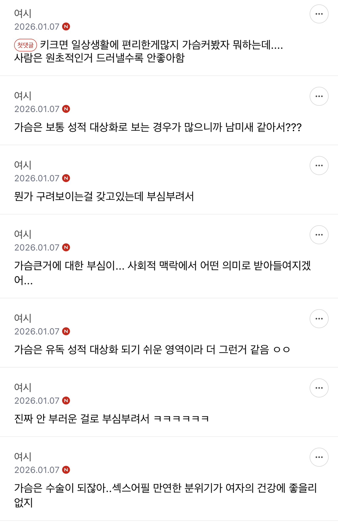Open options for the ㅇㅇ comment
The height and width of the screenshot is (523, 338).
tap(319, 319)
